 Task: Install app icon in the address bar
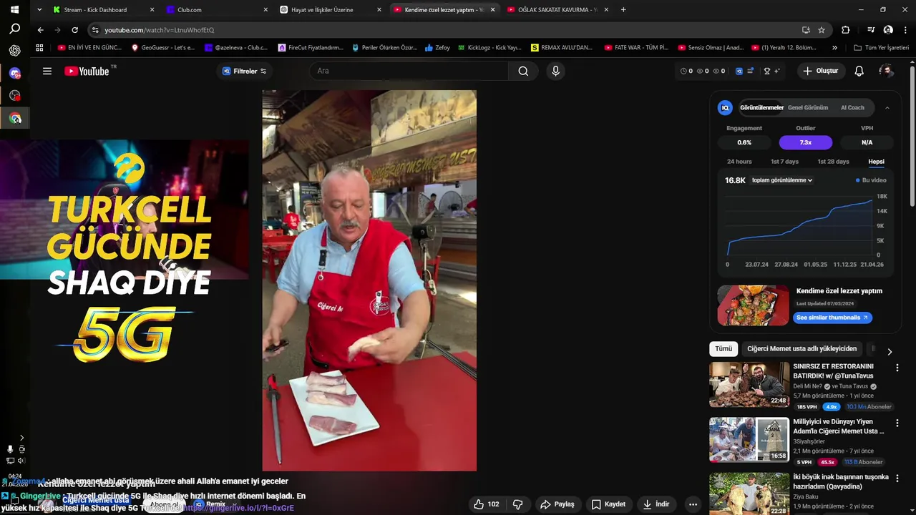coord(806,30)
